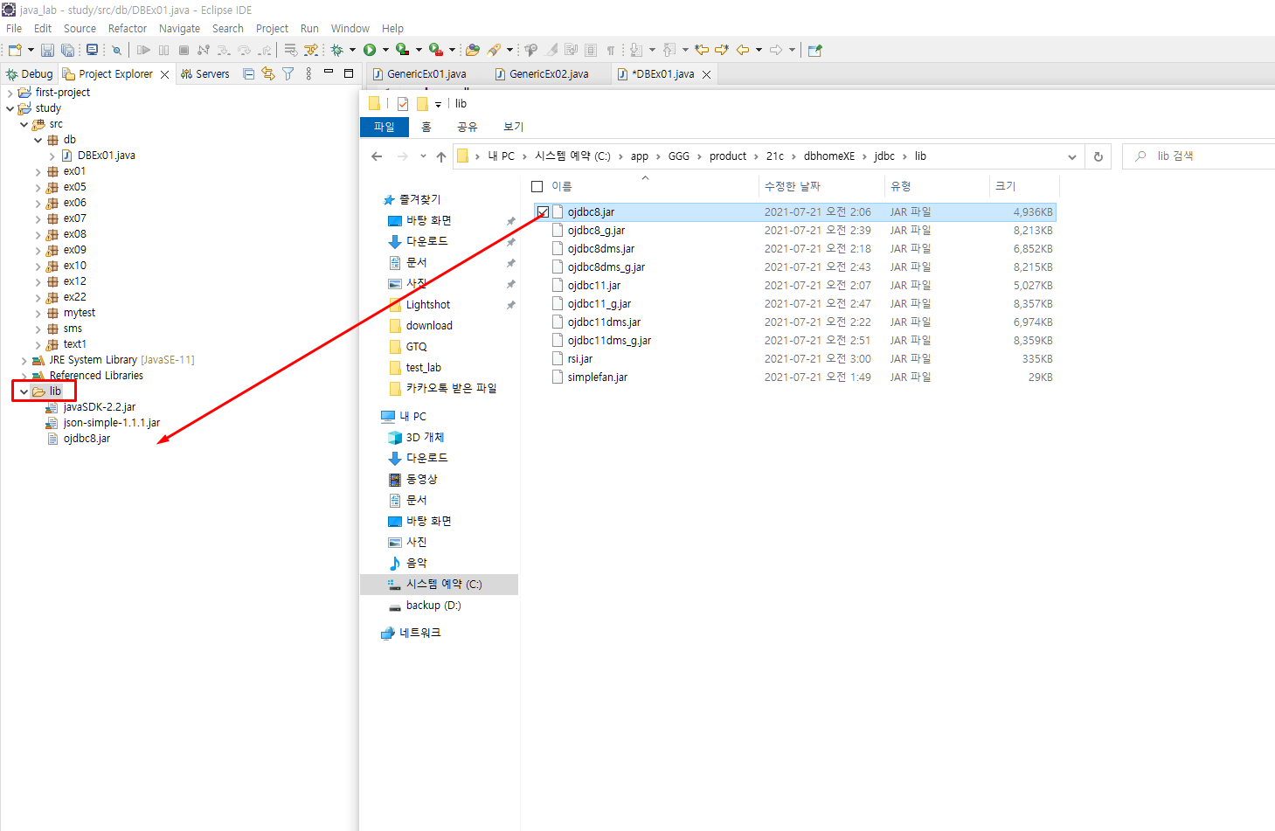1275x831 pixels.
Task: Click the Back navigation arrow in Eclipse toolbar
Action: click(743, 50)
